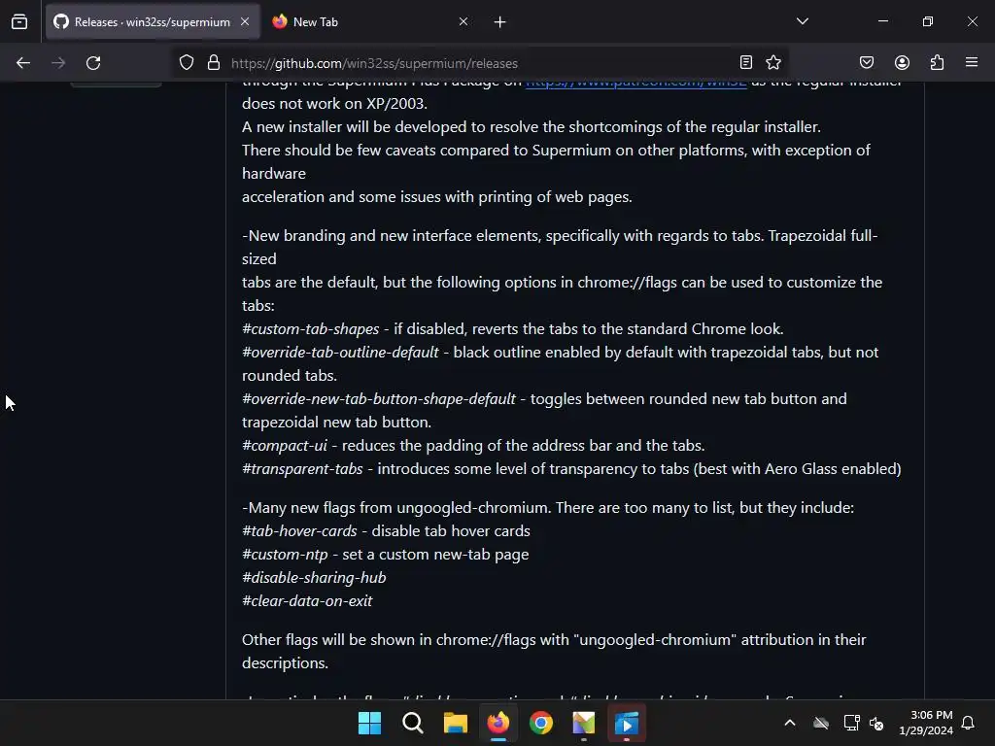
Task: Select Firefox taskbar icon
Action: pyautogui.click(x=498, y=723)
